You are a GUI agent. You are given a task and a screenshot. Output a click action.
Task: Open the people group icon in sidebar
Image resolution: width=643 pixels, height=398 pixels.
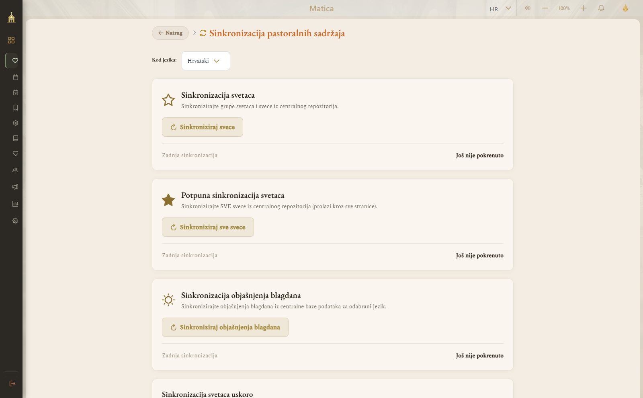click(15, 170)
